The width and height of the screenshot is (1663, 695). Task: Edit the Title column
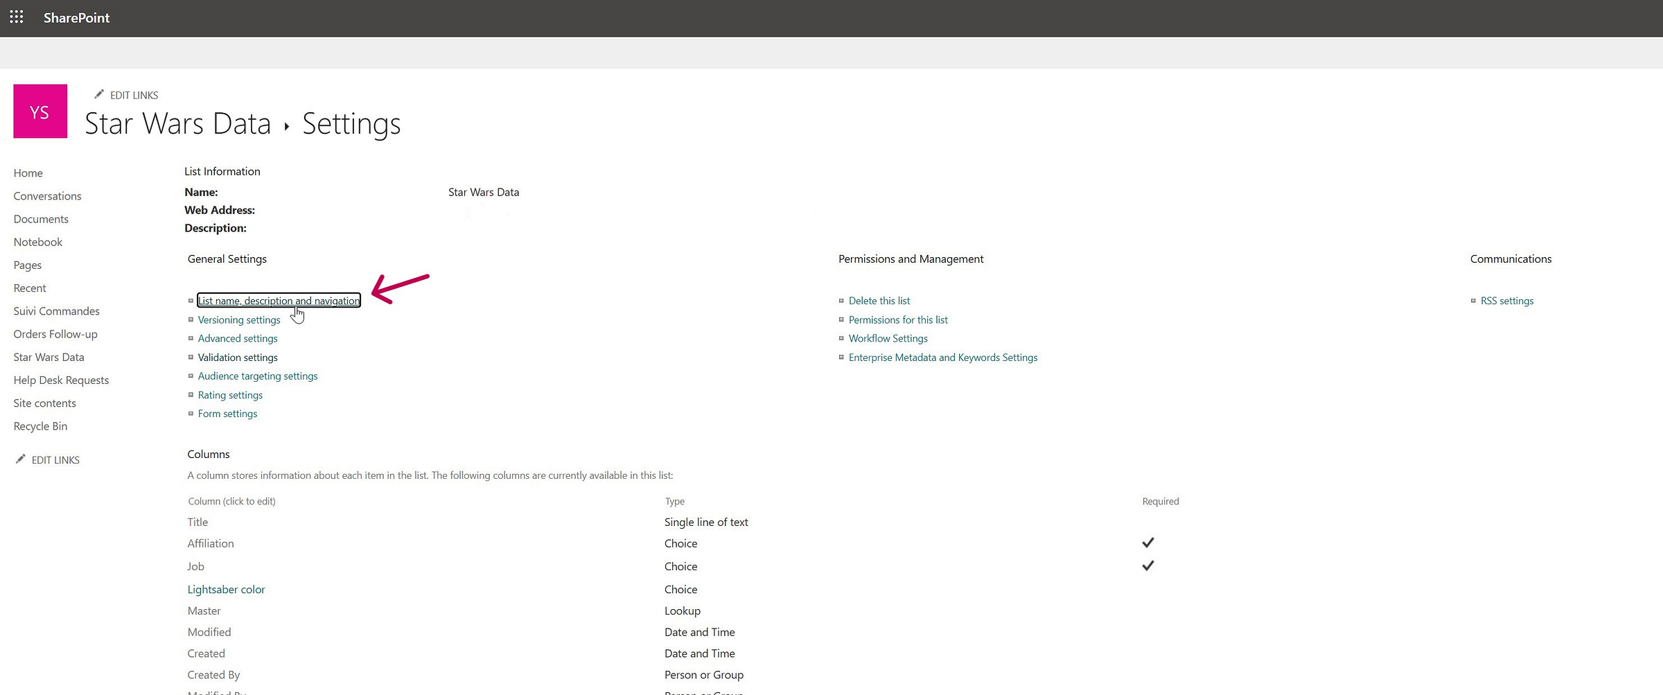coord(197,522)
